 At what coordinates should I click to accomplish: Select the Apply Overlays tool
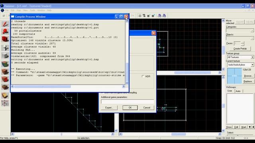5,87
